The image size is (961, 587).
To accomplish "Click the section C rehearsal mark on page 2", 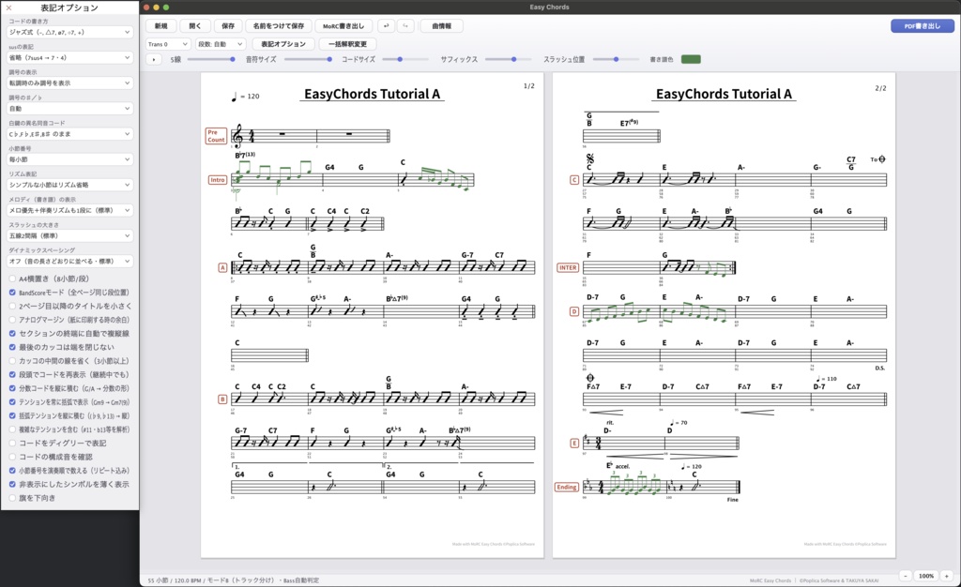I will pyautogui.click(x=574, y=180).
